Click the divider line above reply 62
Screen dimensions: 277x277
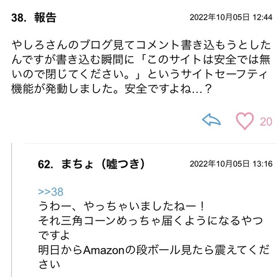coord(151,144)
